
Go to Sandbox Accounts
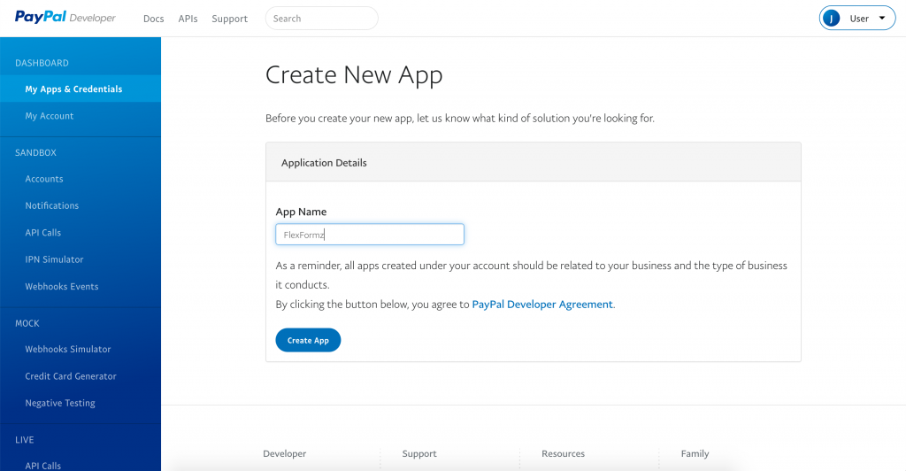(x=44, y=179)
